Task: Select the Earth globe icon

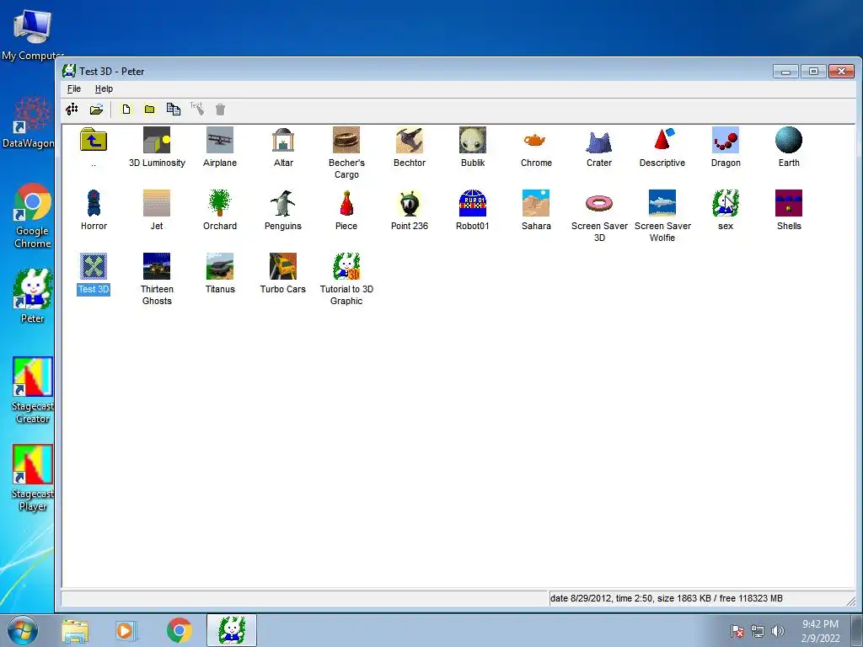Action: point(789,140)
